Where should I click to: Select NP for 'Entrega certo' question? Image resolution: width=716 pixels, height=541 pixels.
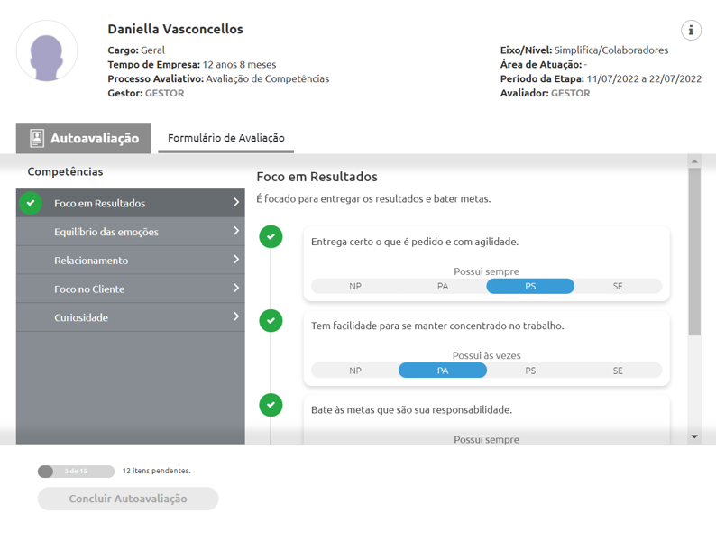tap(355, 287)
